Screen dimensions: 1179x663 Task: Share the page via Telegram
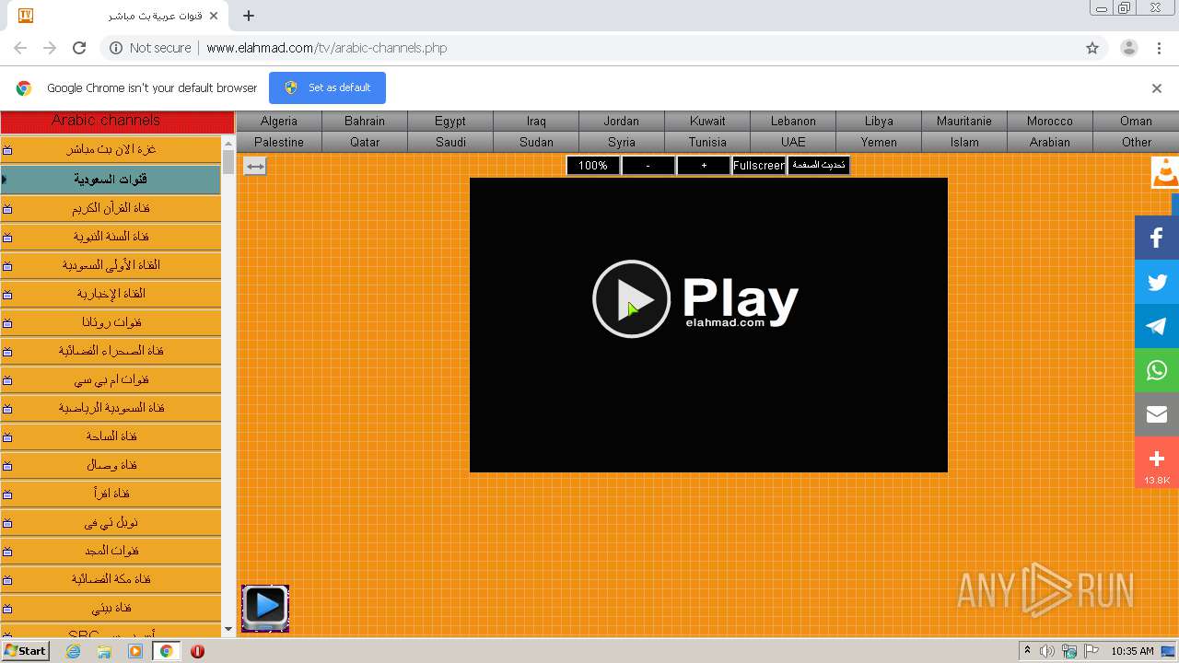1157,326
